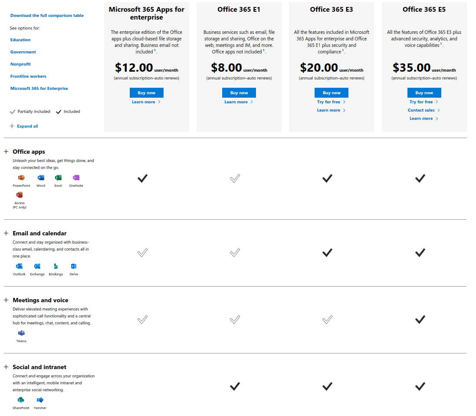
Task: Open the Education options page
Action: pyautogui.click(x=20, y=40)
